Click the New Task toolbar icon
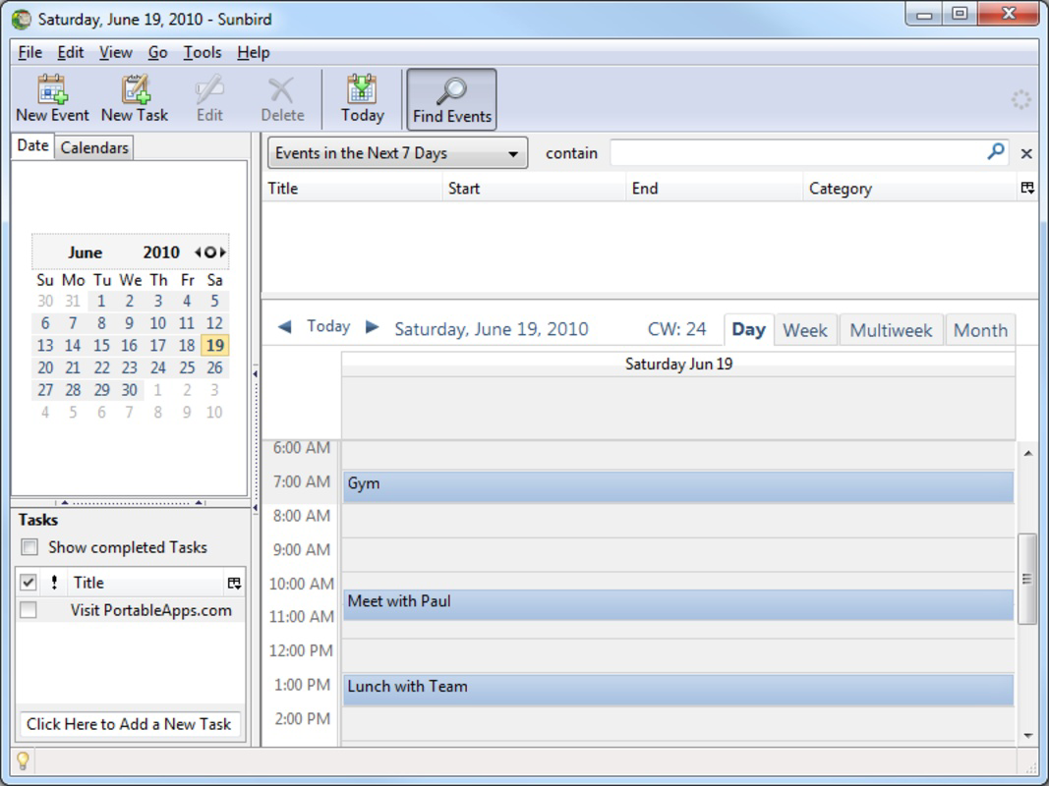 (135, 90)
